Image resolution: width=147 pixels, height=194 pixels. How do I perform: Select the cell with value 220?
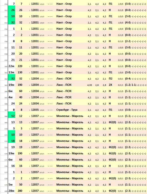coord(20,66)
